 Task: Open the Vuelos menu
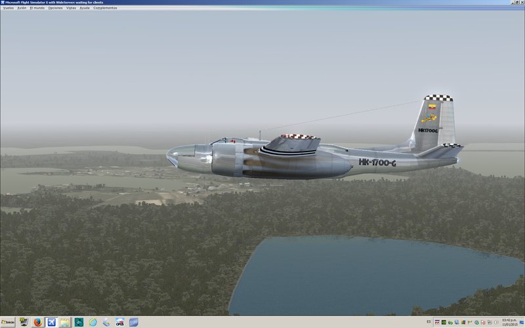click(9, 8)
